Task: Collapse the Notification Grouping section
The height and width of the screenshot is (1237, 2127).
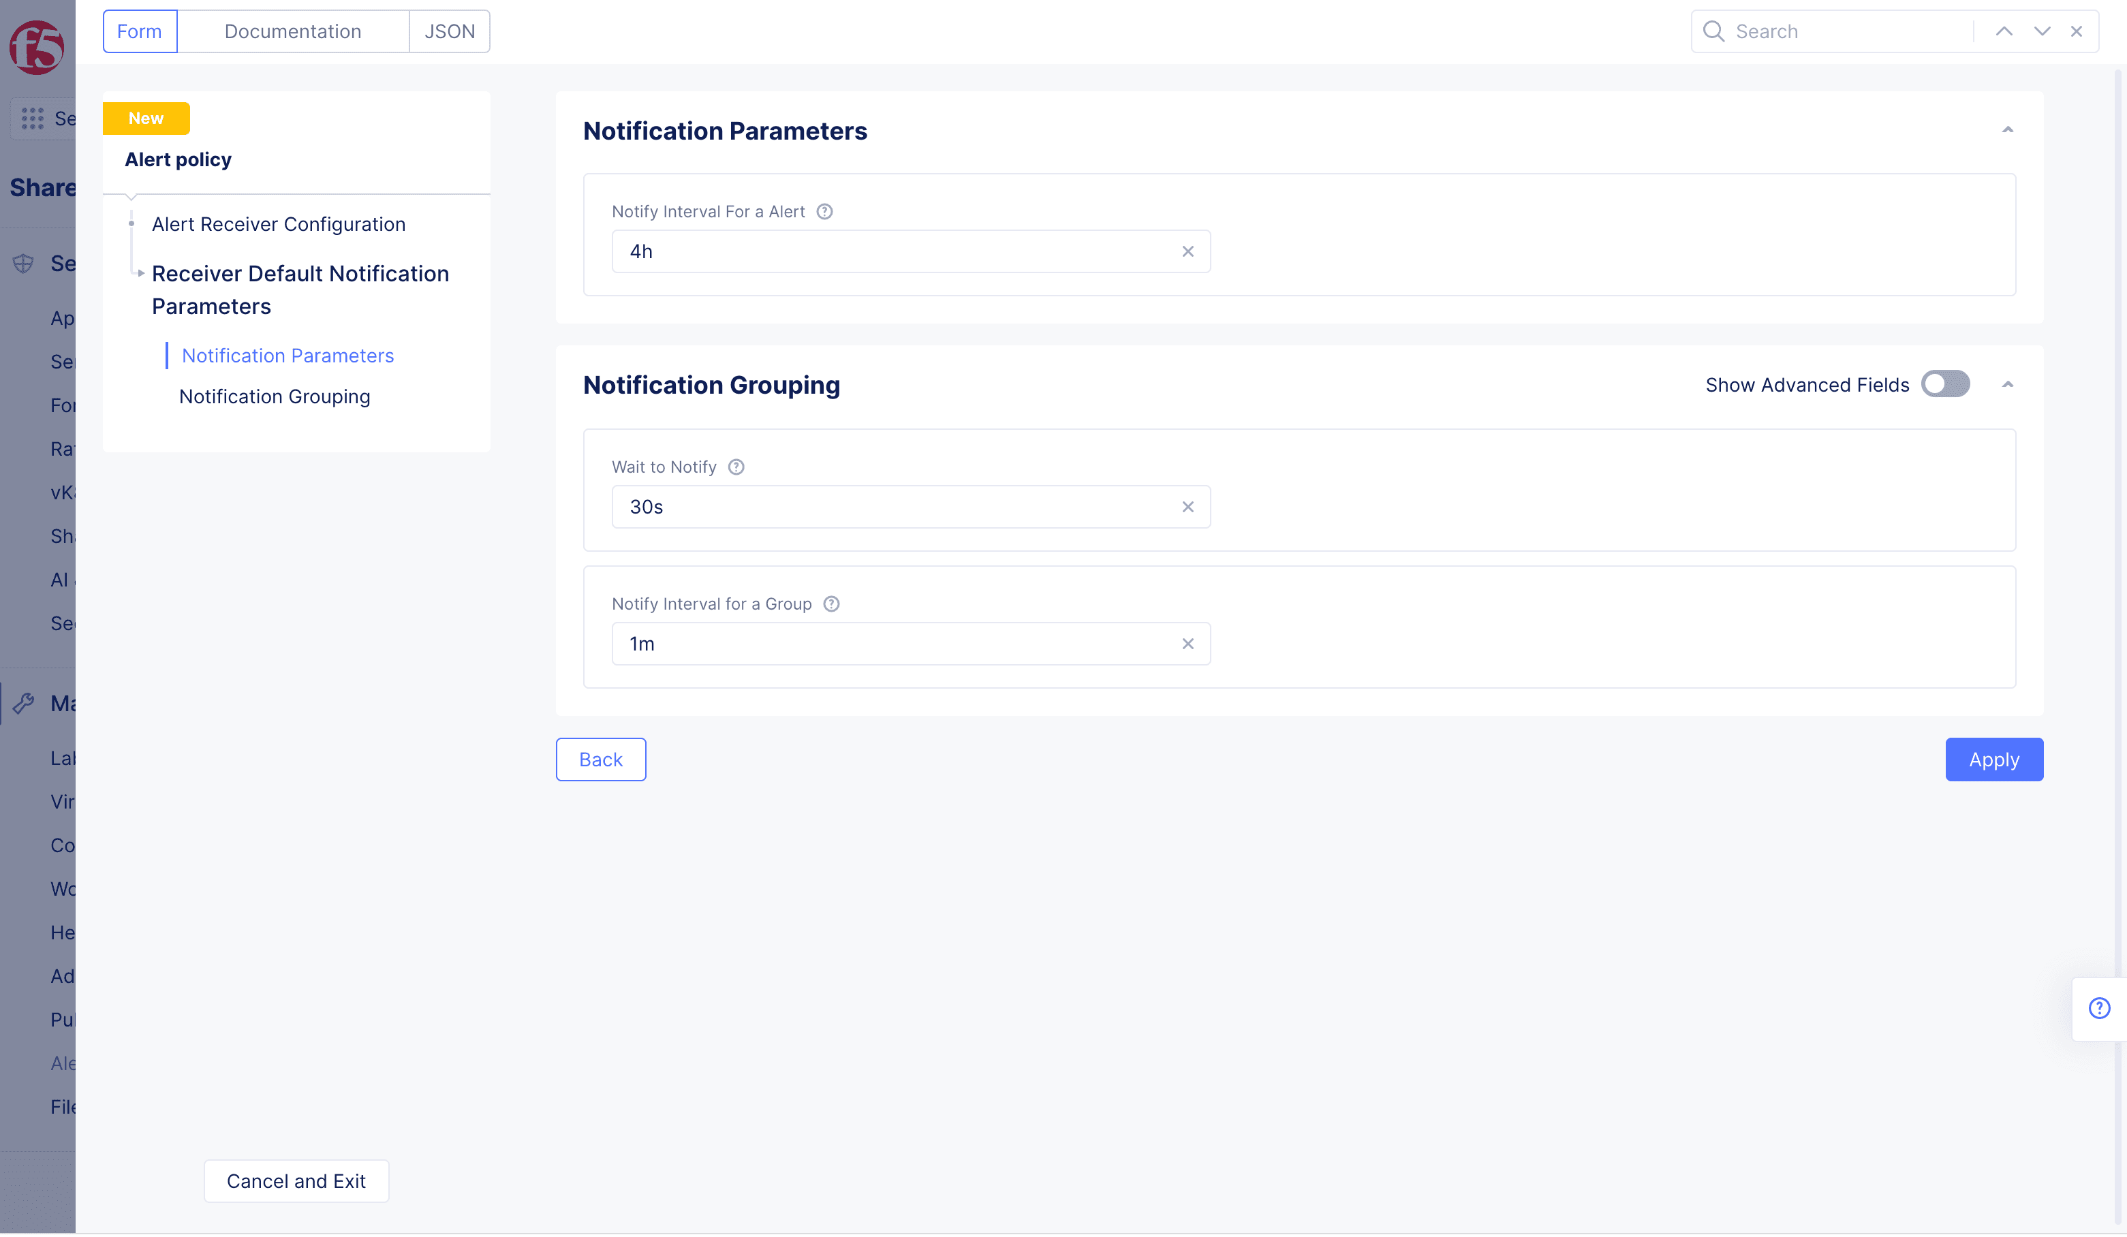Action: (2007, 385)
